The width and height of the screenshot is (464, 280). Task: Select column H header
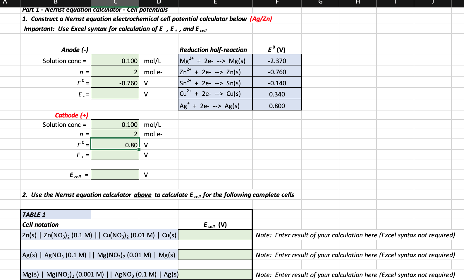(358, 3)
